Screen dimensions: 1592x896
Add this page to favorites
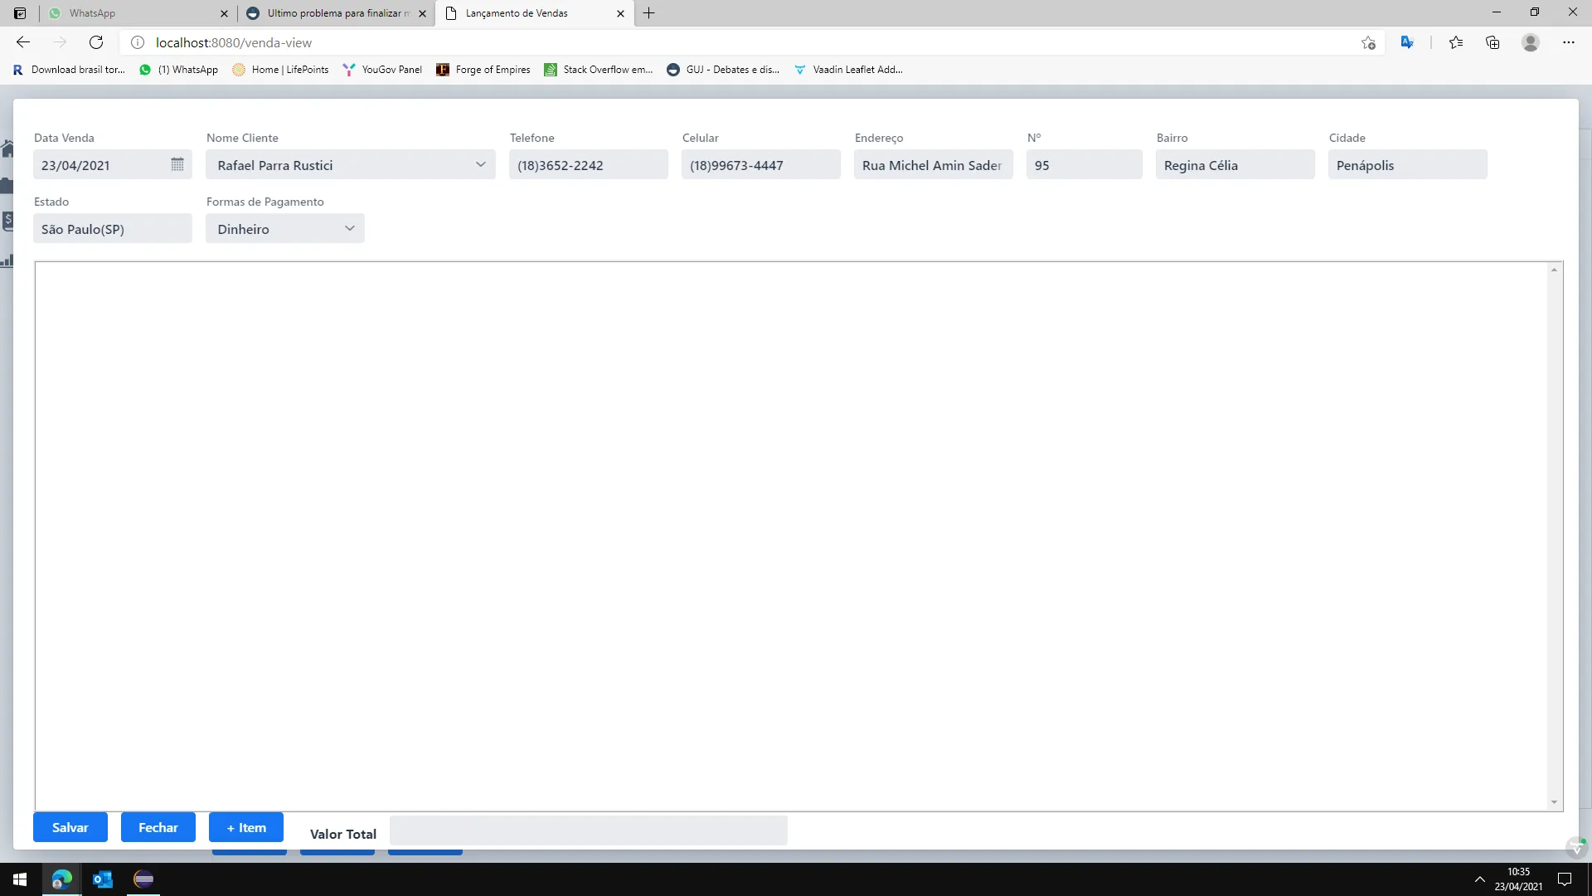tap(1368, 42)
